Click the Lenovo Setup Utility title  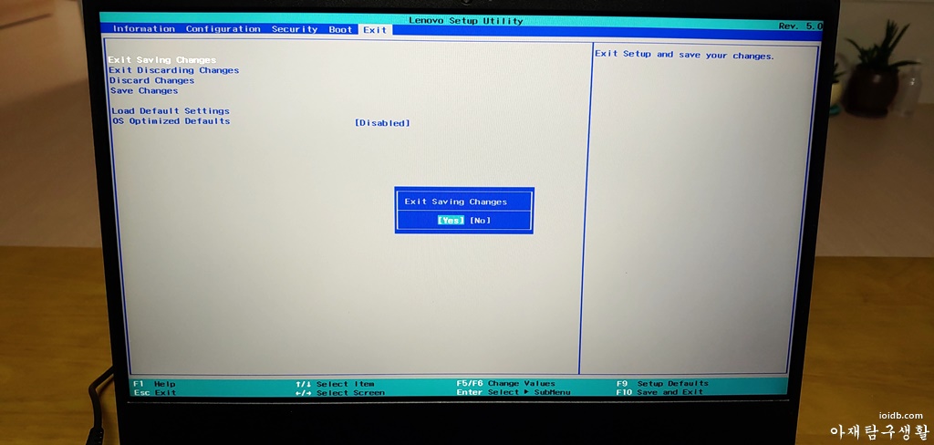click(x=466, y=20)
